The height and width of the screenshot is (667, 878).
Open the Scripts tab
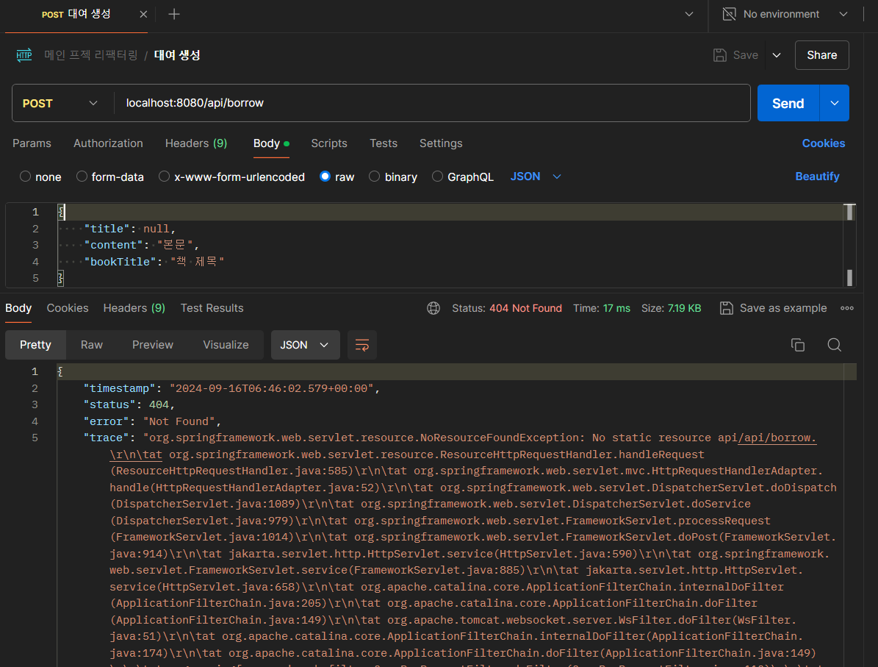click(x=329, y=143)
